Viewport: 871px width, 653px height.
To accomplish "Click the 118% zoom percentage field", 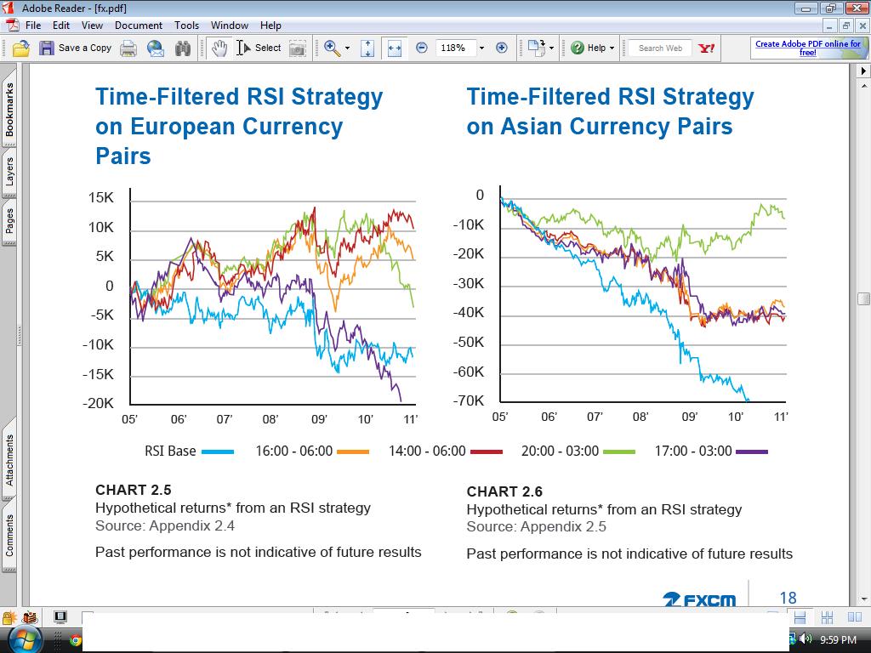I will tap(455, 48).
